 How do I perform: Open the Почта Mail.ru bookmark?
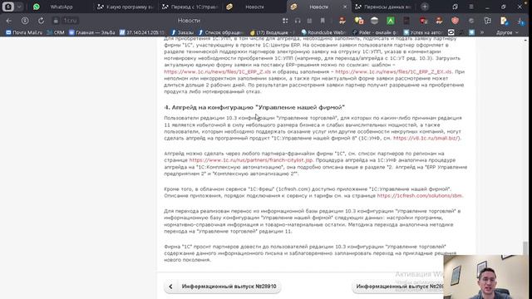(x=24, y=32)
